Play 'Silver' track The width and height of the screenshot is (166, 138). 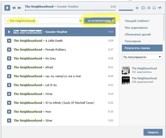9,121
